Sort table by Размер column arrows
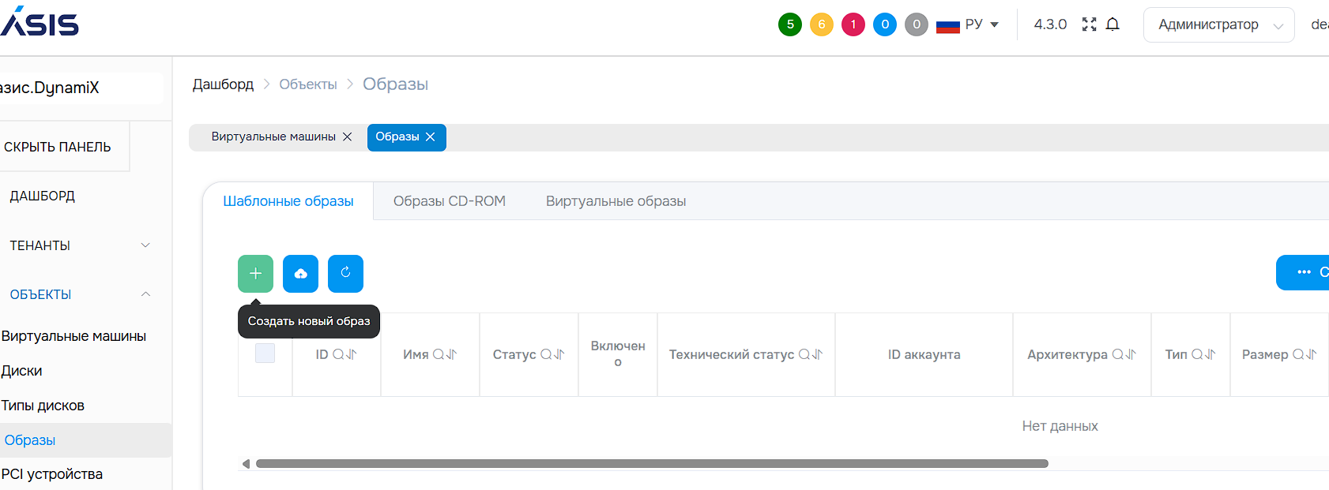Viewport: 1329px width, 490px height. click(x=1312, y=355)
